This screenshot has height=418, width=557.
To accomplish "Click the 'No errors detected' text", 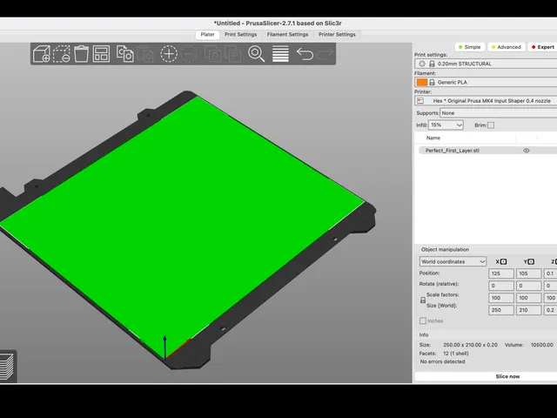I will pos(442,361).
